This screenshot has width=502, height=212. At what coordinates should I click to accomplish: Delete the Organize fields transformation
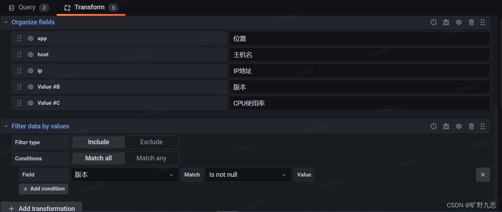[x=471, y=22]
